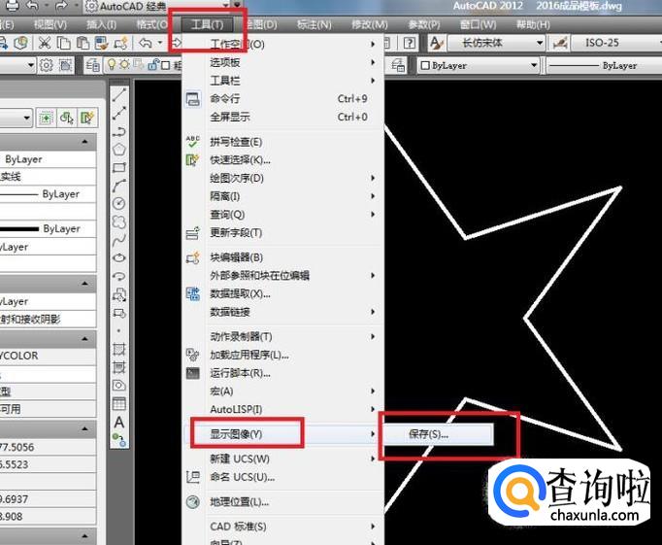
Task: Choose 显示图像(Y) menu entry
Action: tap(282, 434)
